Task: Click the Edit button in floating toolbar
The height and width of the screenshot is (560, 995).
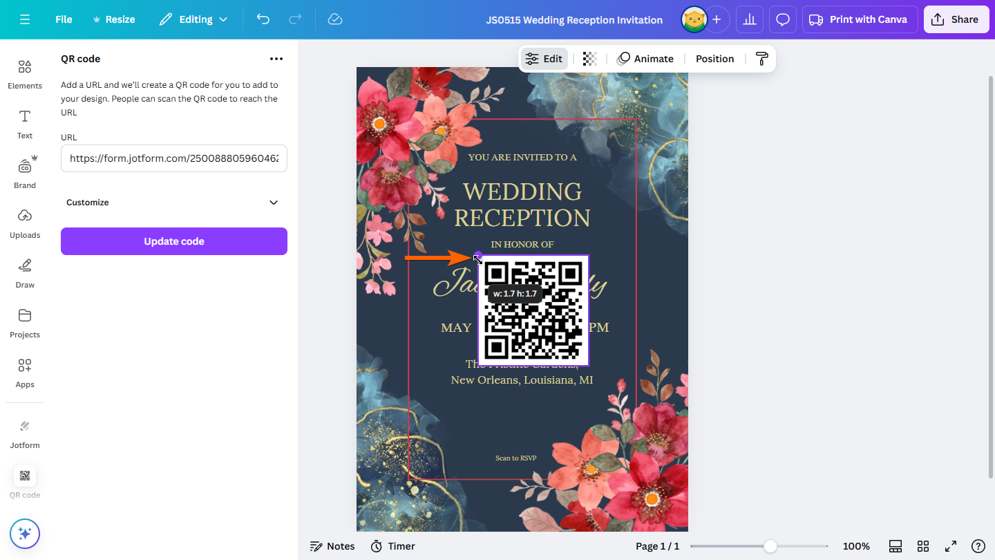Action: tap(544, 59)
